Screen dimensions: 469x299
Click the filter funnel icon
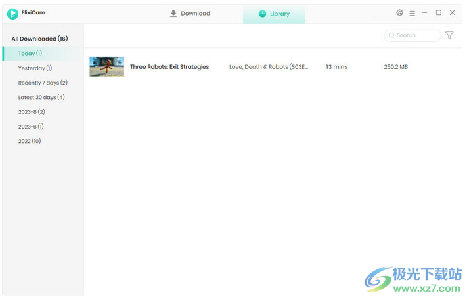tap(449, 35)
